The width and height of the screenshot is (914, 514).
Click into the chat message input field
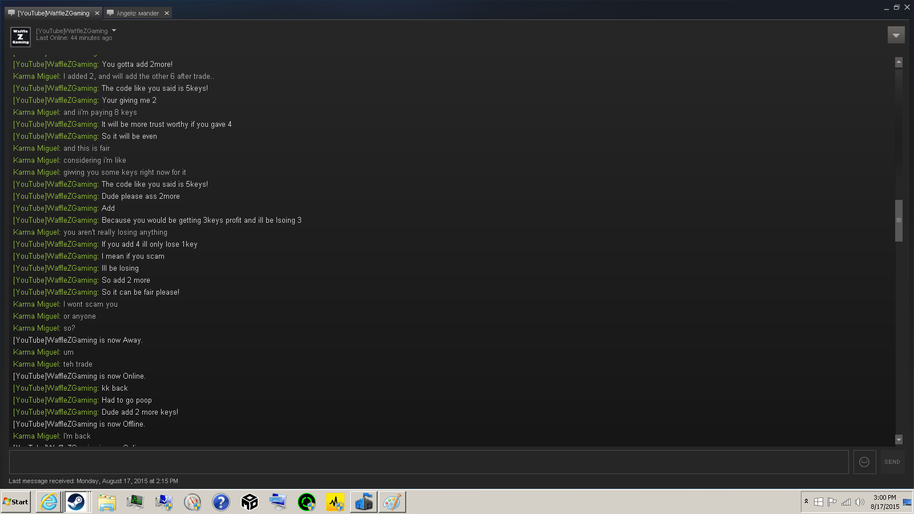428,462
